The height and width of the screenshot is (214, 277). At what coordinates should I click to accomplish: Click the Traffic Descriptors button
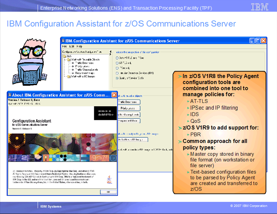click(129, 102)
